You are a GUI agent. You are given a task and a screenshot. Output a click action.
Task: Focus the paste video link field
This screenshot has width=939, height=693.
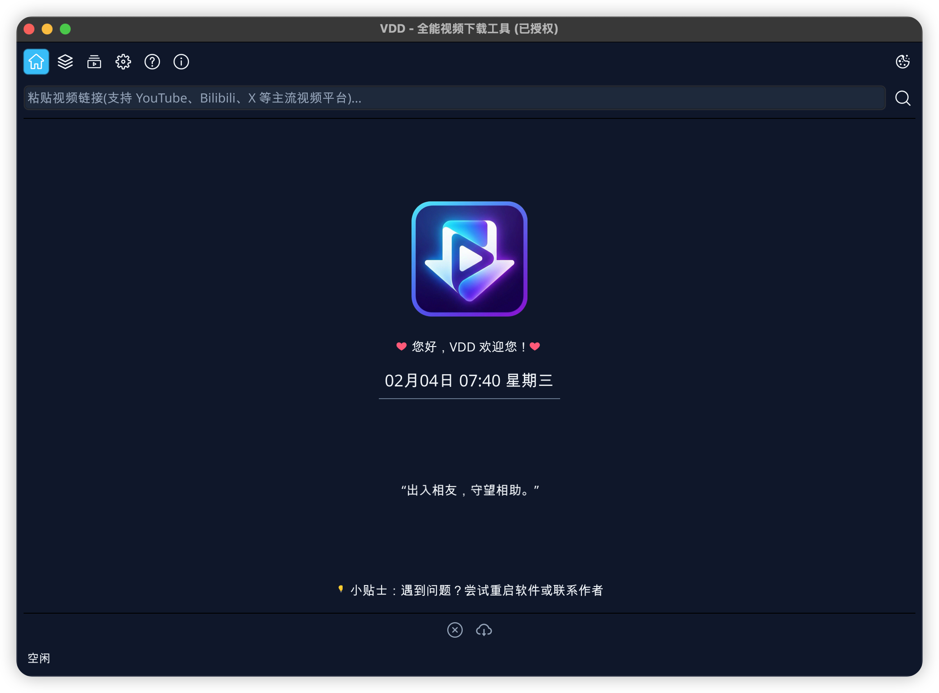pos(455,98)
